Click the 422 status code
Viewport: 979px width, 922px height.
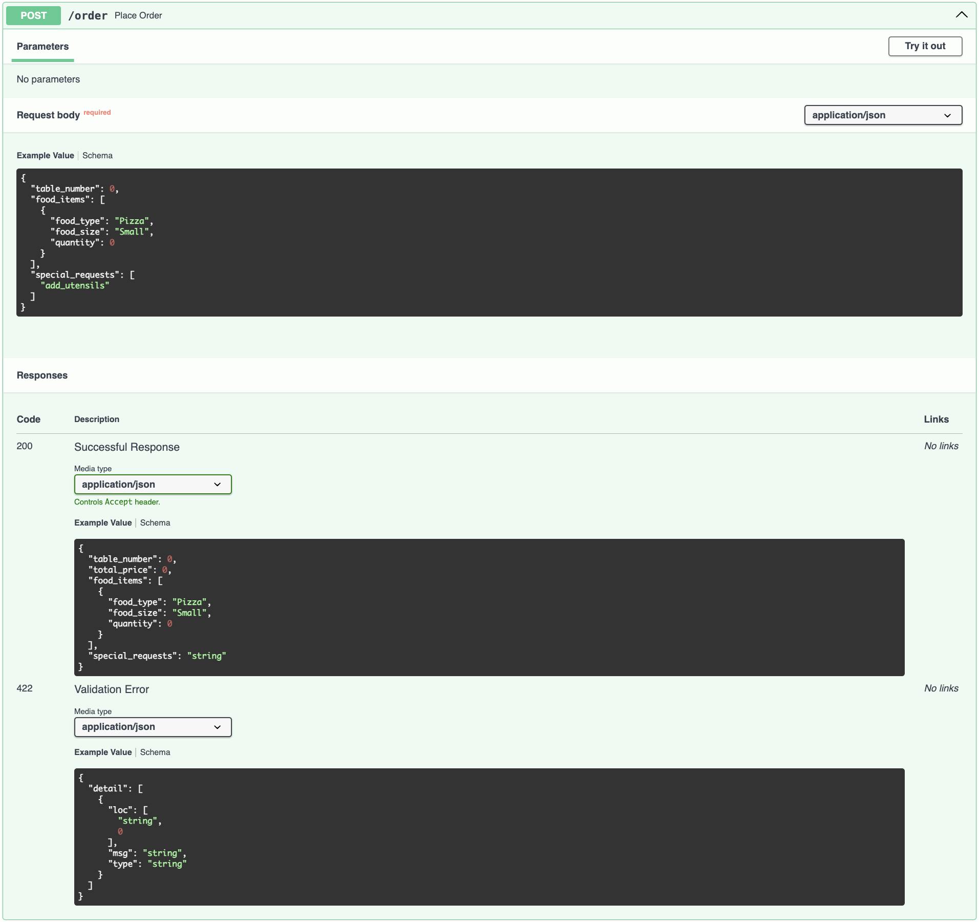pos(25,688)
